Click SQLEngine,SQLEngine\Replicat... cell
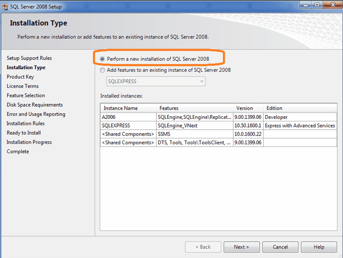This screenshot has width=343, height=258. 195,117
